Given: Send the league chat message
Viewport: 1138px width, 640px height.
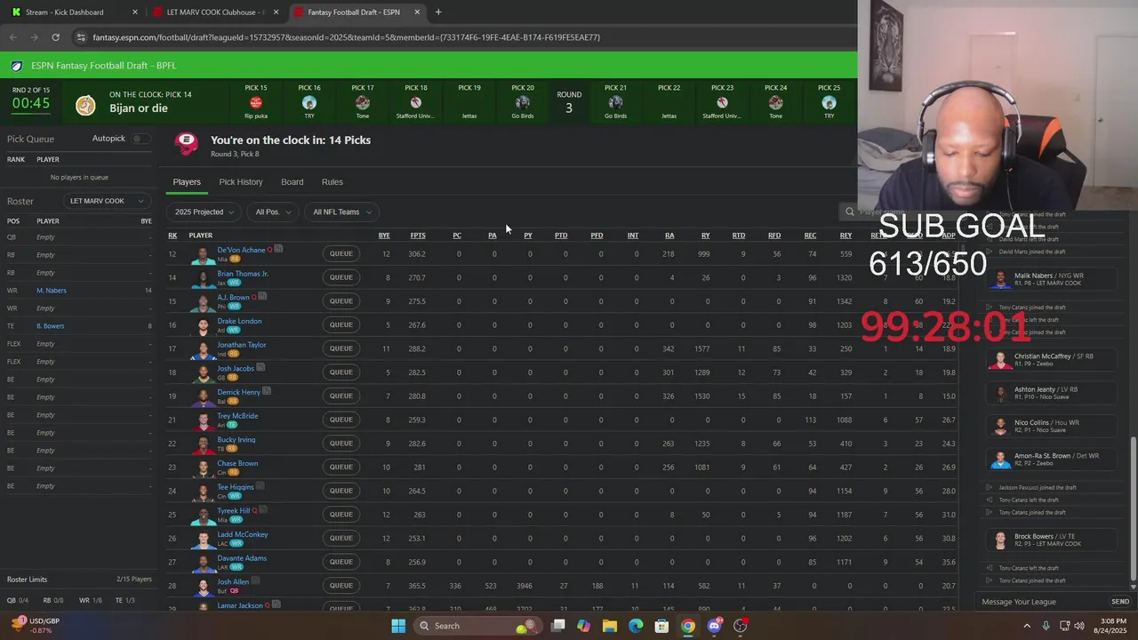Looking at the screenshot, I should coord(1120,602).
